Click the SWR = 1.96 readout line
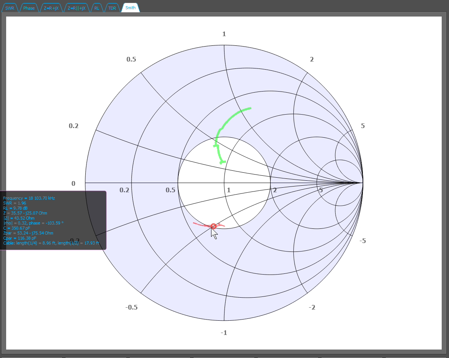 point(15,203)
